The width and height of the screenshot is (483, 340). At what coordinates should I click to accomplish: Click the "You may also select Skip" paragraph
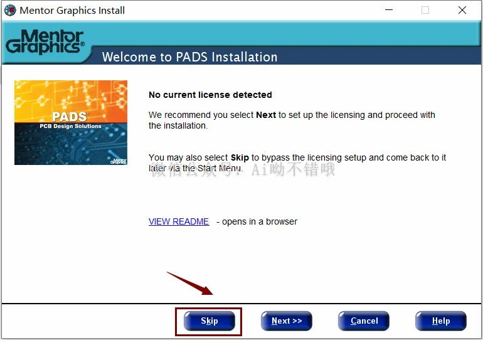coord(297,162)
